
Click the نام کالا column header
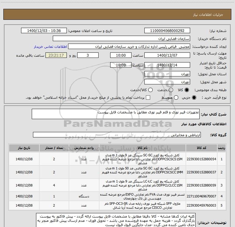click(x=143, y=148)
